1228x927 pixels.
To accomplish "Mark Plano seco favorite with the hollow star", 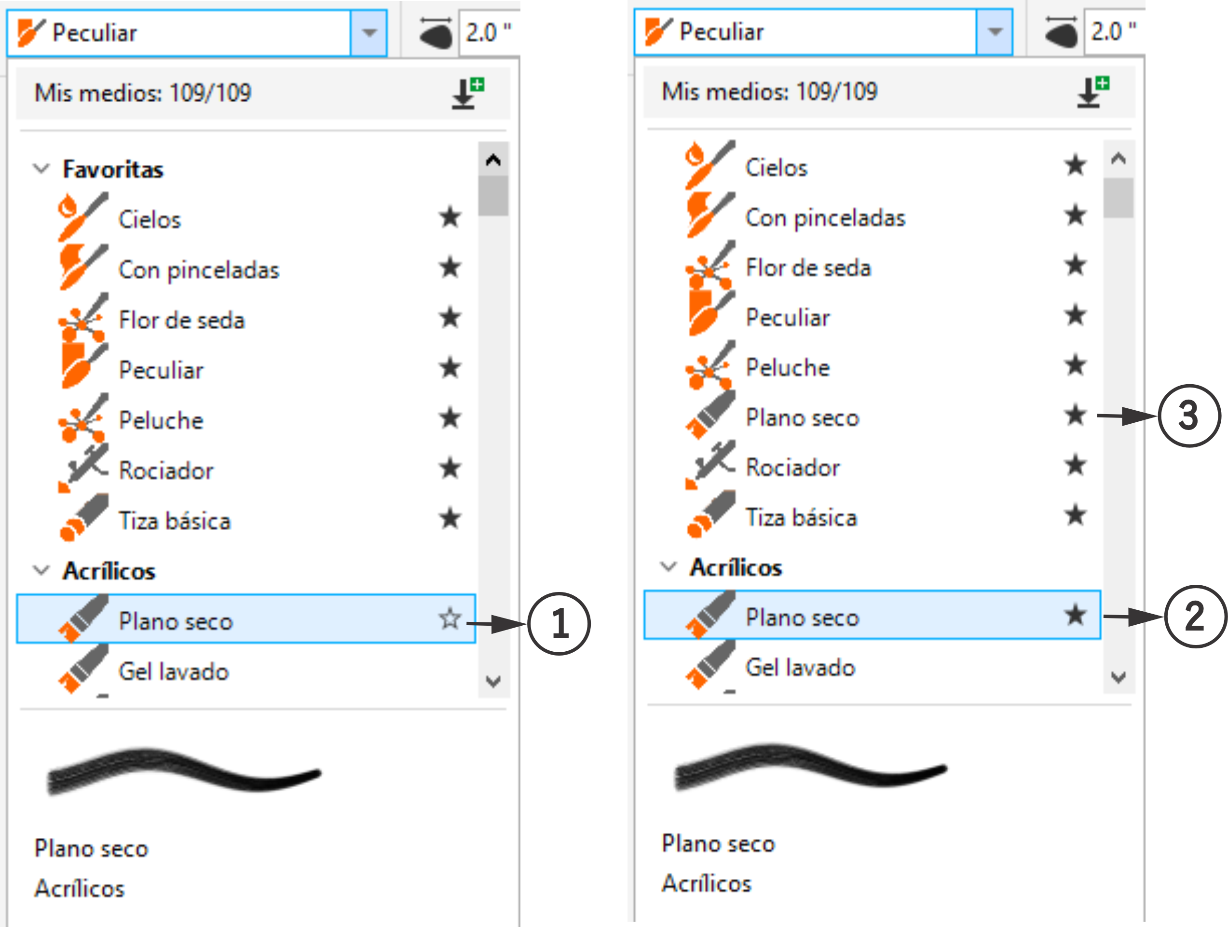I will tap(450, 618).
